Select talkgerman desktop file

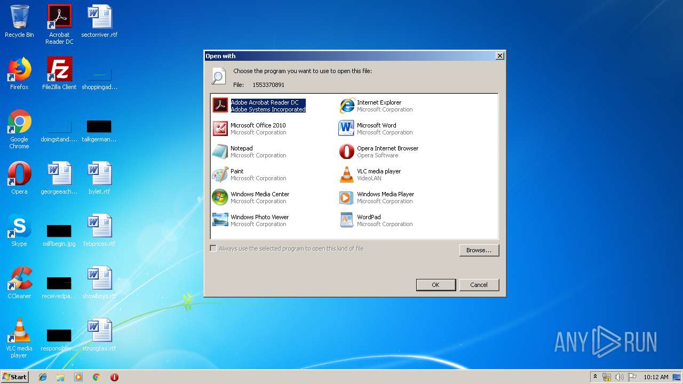[x=99, y=131]
